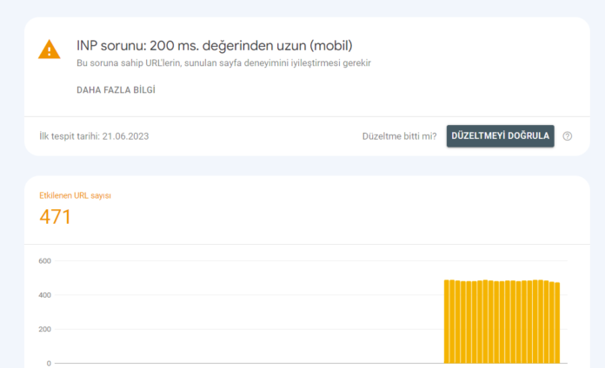Open the DAHA FAZLA BİLGİ link

[x=116, y=89]
